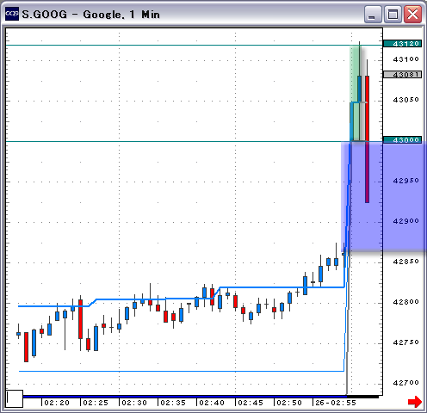Minimize the S.GOOG chart window
Viewport: 427px width, 413px height.
tap(373, 14)
